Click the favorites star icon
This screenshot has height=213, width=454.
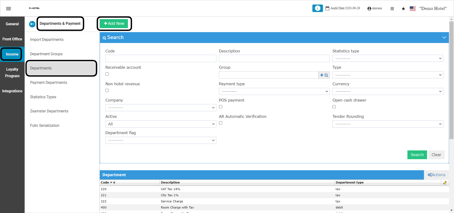[x=403, y=8]
